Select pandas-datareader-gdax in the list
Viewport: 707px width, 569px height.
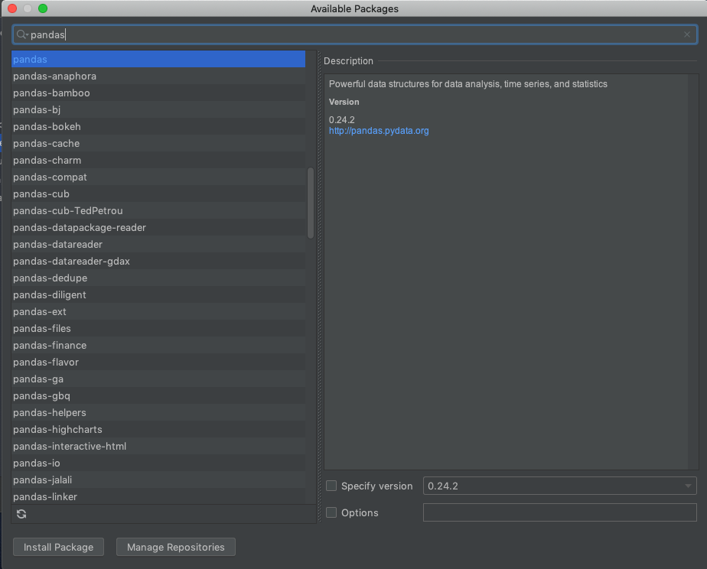pyautogui.click(x=158, y=261)
